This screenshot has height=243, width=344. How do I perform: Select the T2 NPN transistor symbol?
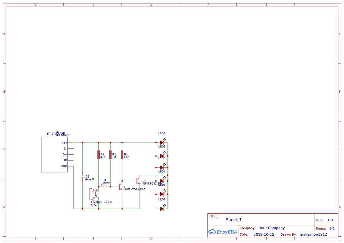click(x=137, y=181)
